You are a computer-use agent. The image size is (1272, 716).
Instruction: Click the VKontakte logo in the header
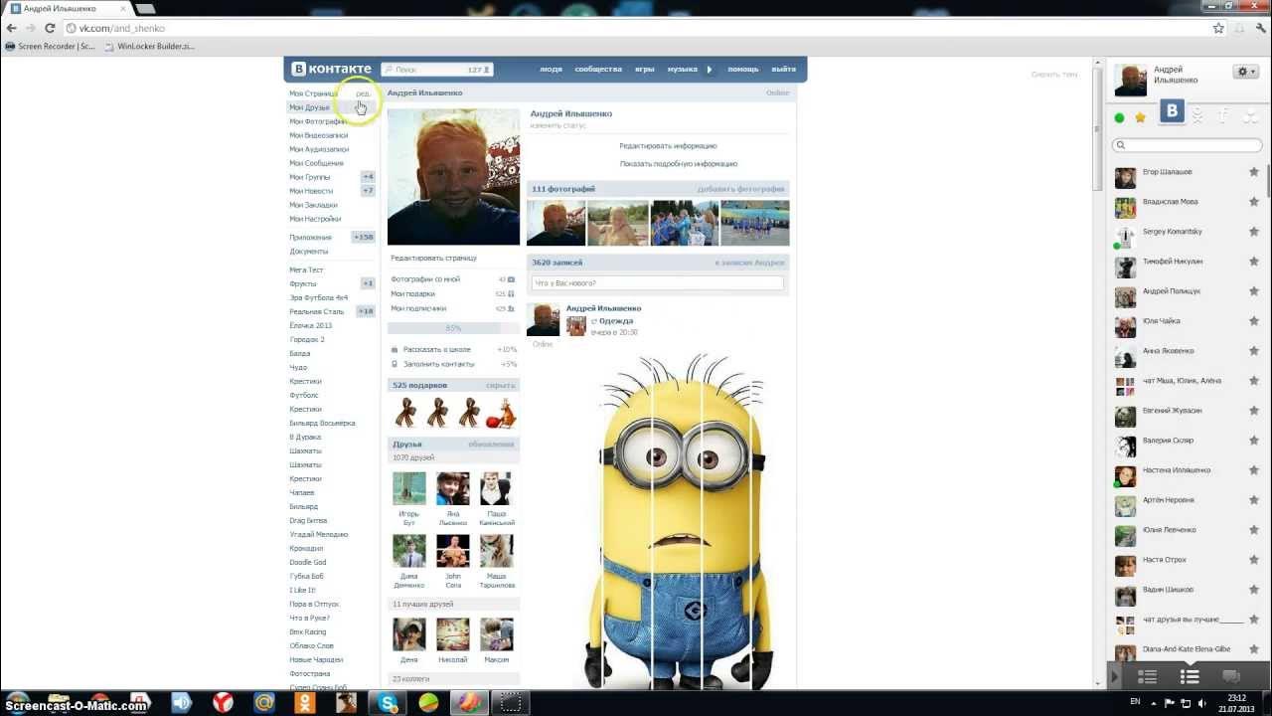[x=332, y=69]
